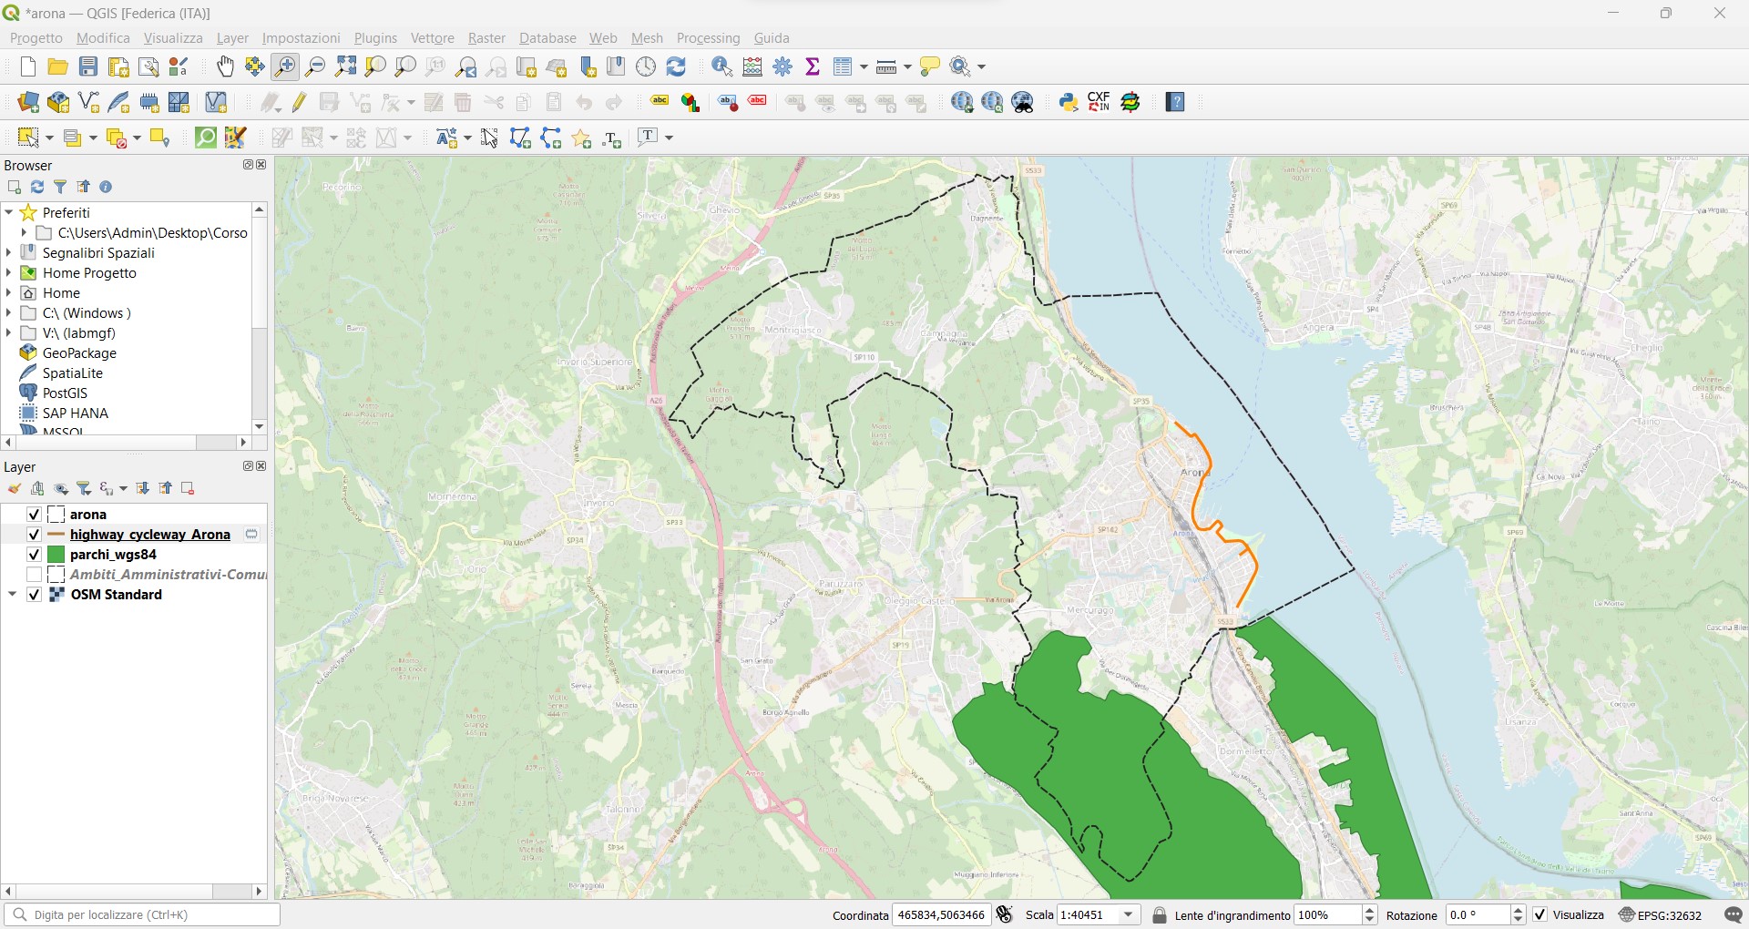Enable the Ambiti_Amministrativi-Comuni layer checkbox
Image resolution: width=1749 pixels, height=929 pixels.
[x=34, y=575]
